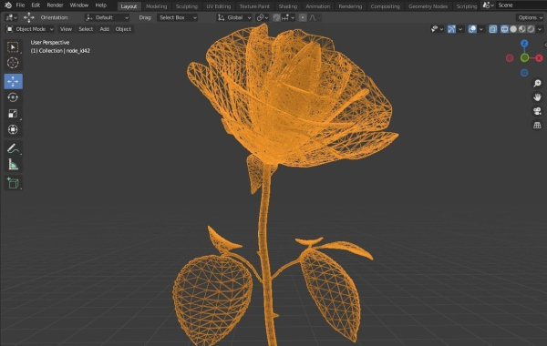The width and height of the screenshot is (547, 346).
Task: Toggle the camera view icon
Action: [x=537, y=111]
